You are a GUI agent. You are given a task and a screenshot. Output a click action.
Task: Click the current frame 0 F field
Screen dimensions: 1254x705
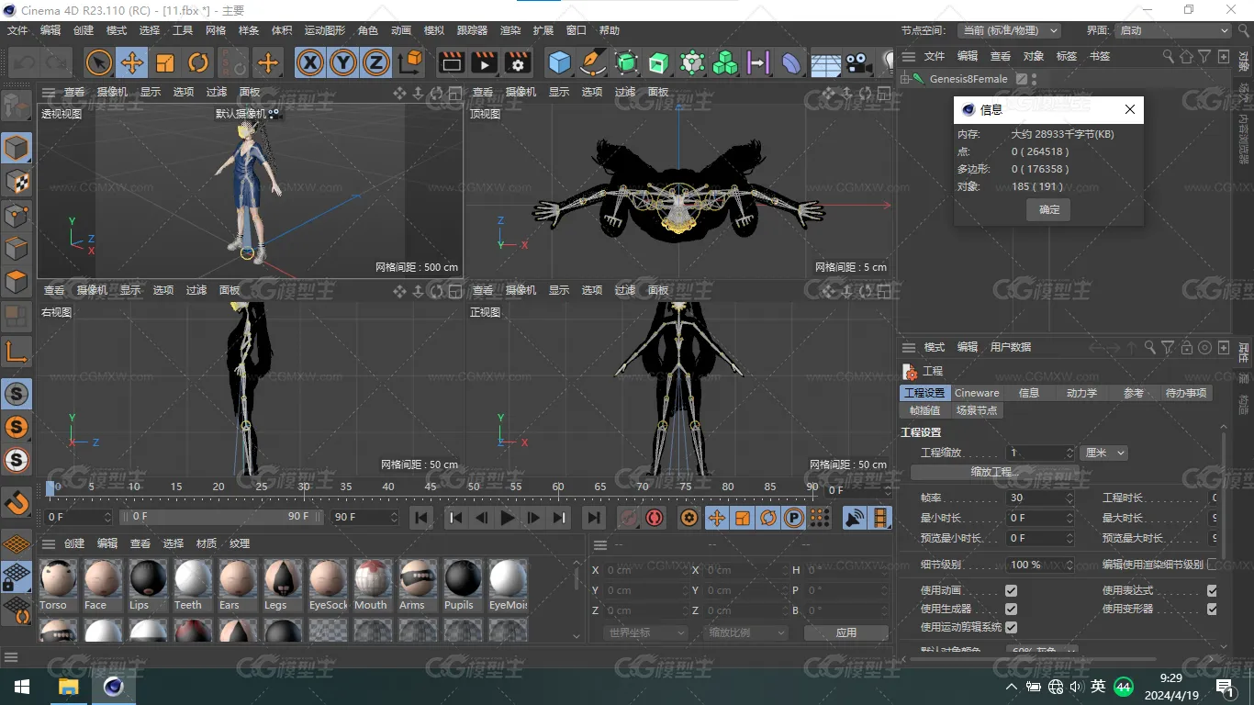coord(78,517)
